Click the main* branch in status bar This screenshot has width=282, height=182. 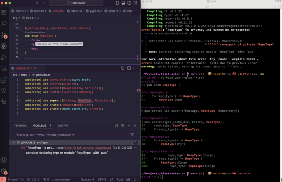[13, 179]
